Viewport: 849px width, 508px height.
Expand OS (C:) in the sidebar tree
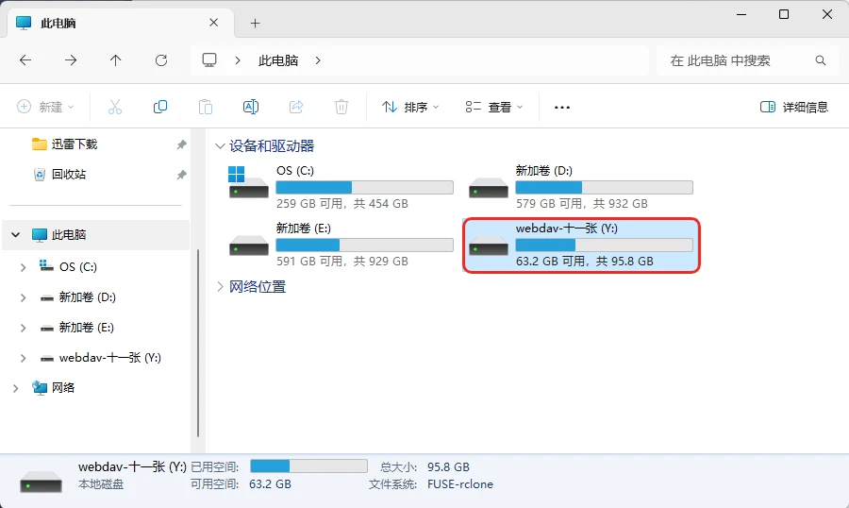[x=24, y=266]
